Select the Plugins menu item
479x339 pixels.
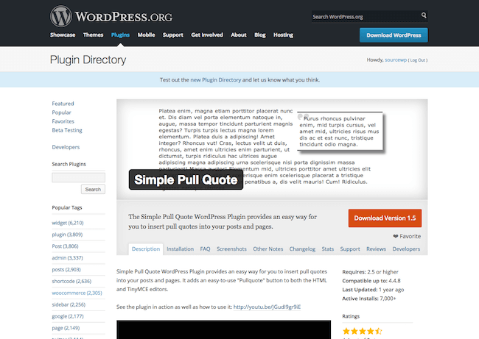click(x=120, y=35)
